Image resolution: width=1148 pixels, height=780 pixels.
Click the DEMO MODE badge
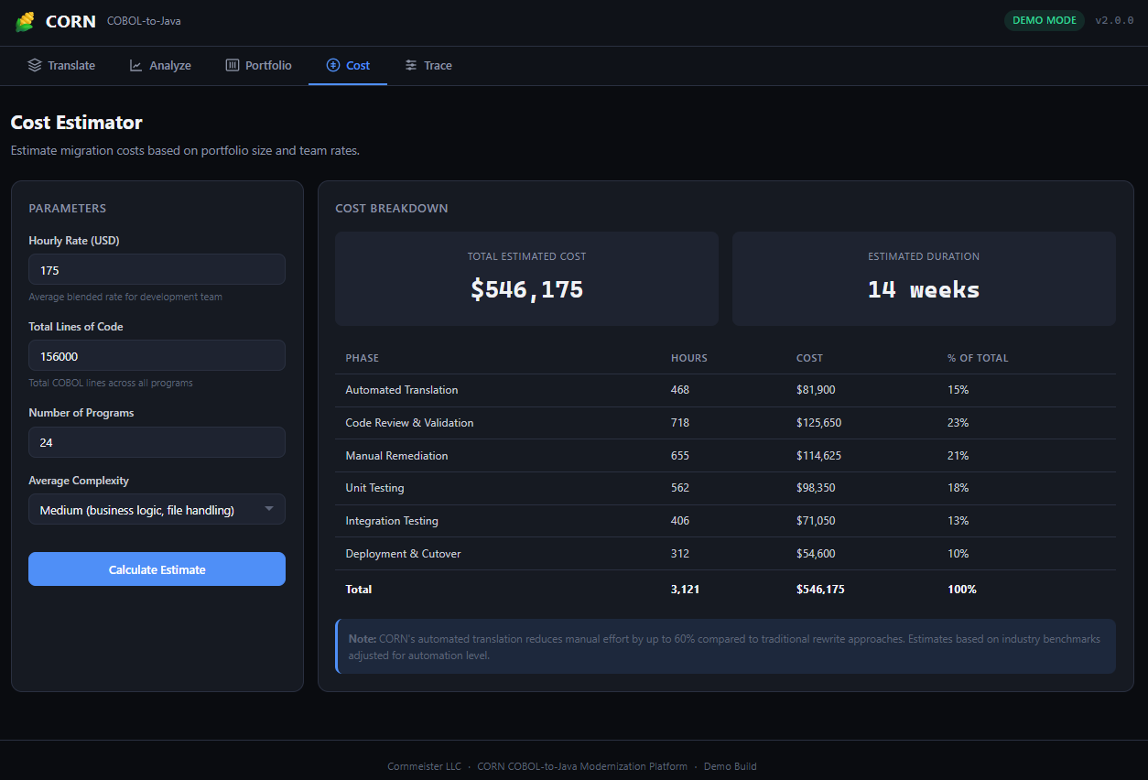click(x=1044, y=19)
